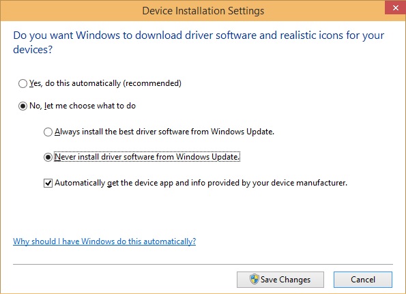This screenshot has width=406, height=294.
Task: Open "Why should I have Windows do this automatically?"
Action: click(x=104, y=241)
